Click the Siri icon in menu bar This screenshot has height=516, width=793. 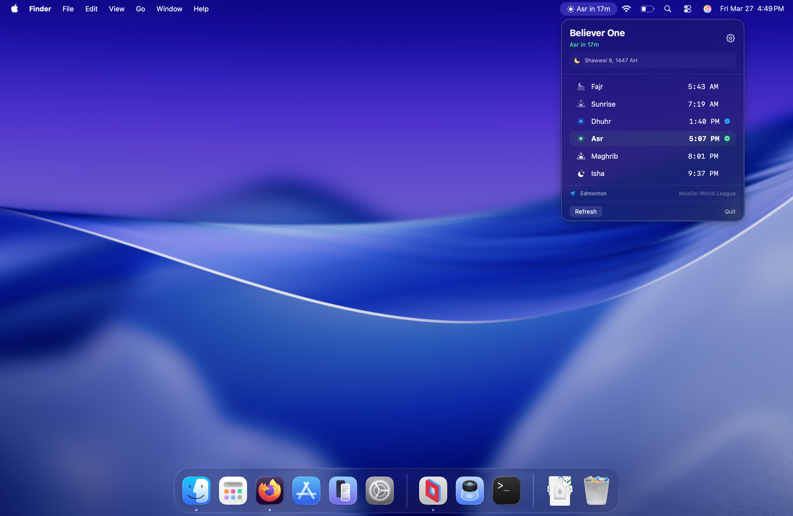707,9
